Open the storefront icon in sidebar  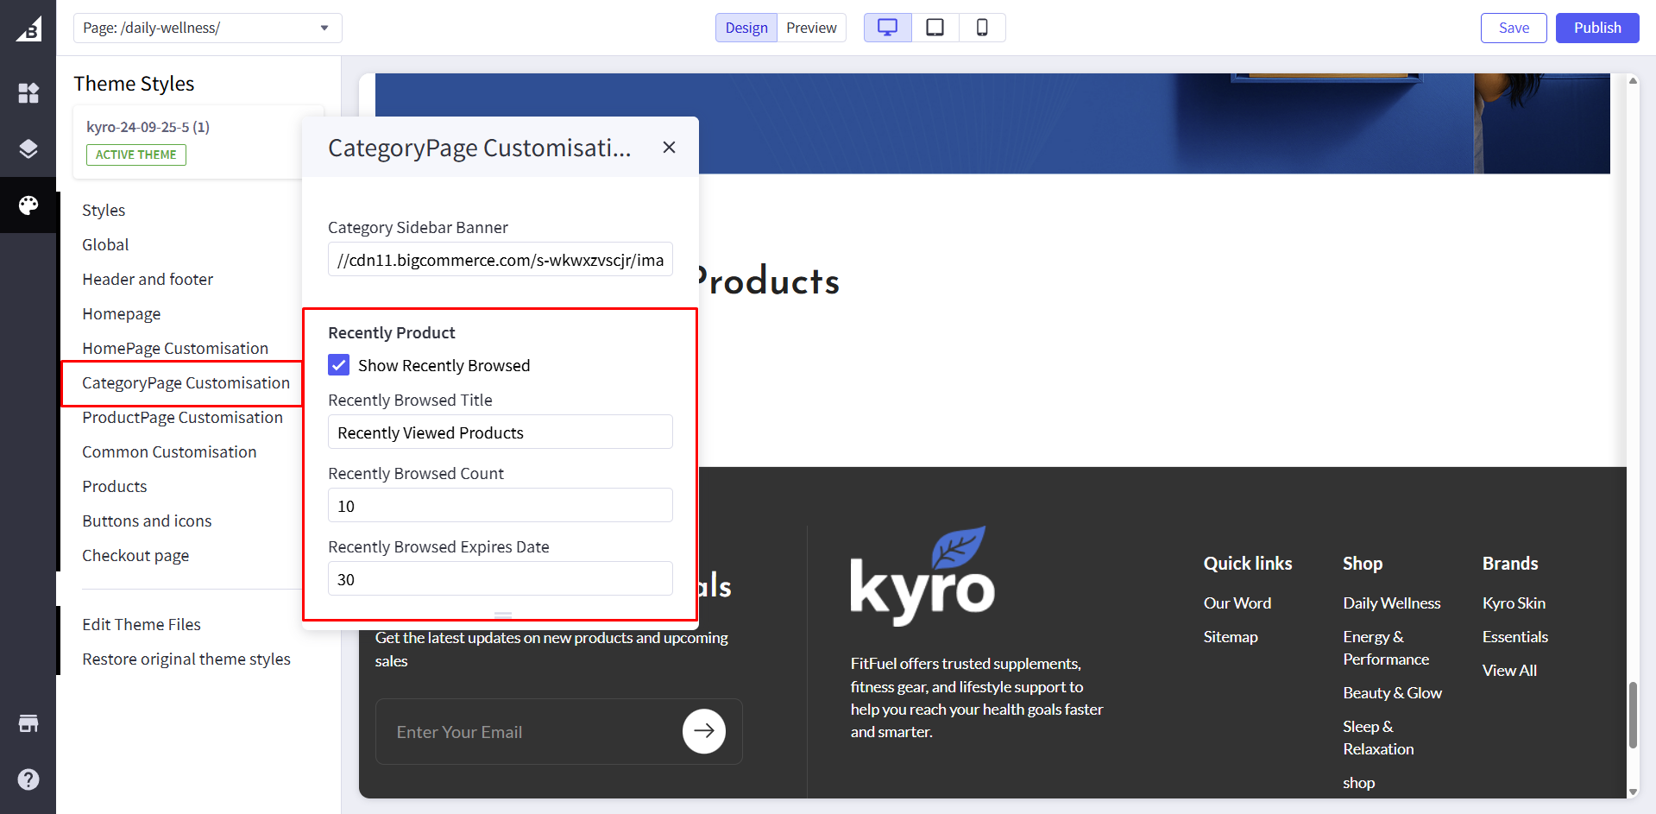click(x=28, y=723)
